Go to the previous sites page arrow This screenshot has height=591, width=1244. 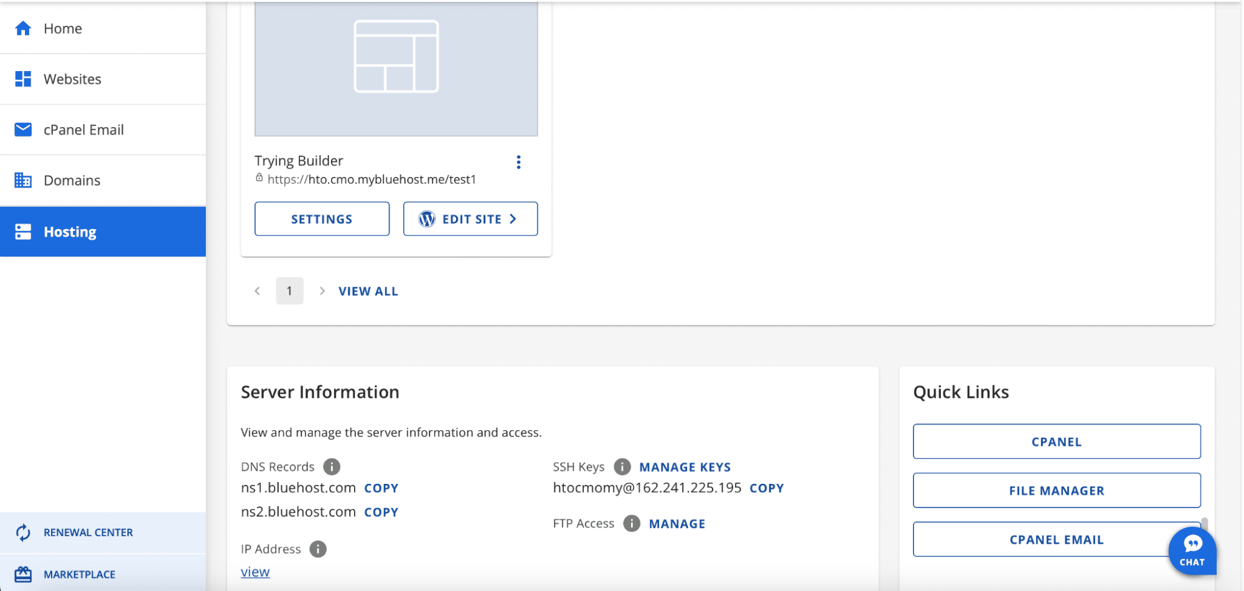[x=258, y=291]
